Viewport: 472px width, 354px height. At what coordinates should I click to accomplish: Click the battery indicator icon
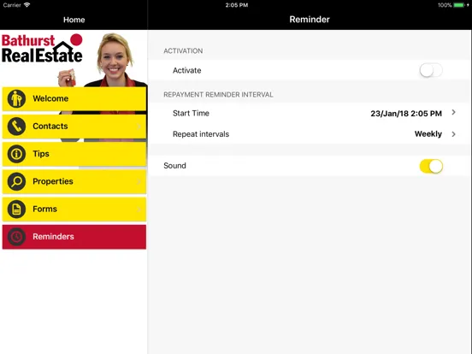click(459, 5)
